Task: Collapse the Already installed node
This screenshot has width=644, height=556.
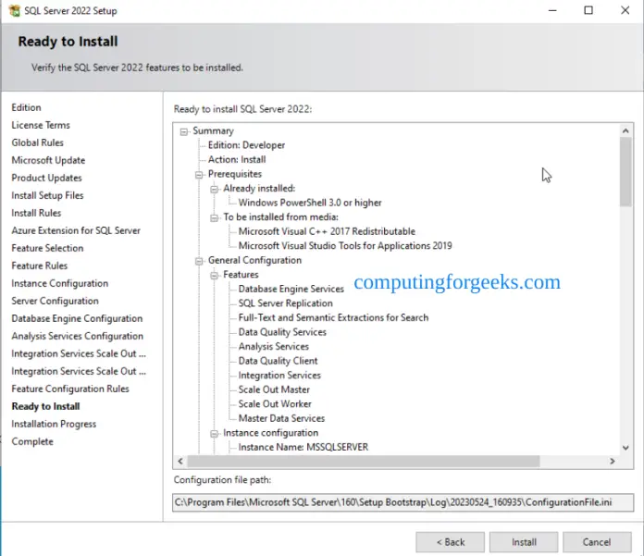Action: (214, 189)
